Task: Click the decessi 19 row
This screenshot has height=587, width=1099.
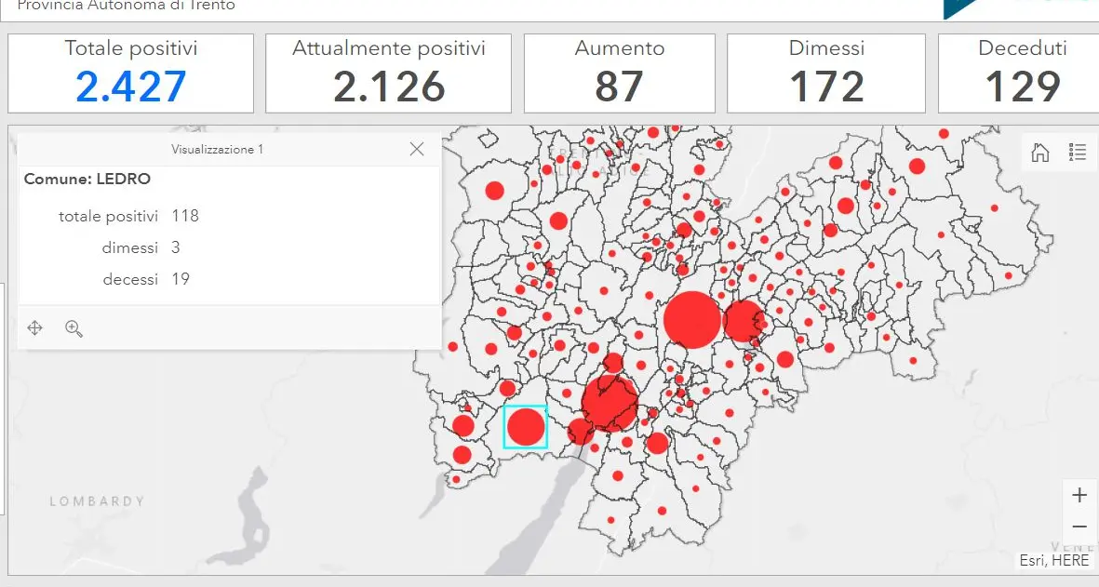Action: coord(146,279)
